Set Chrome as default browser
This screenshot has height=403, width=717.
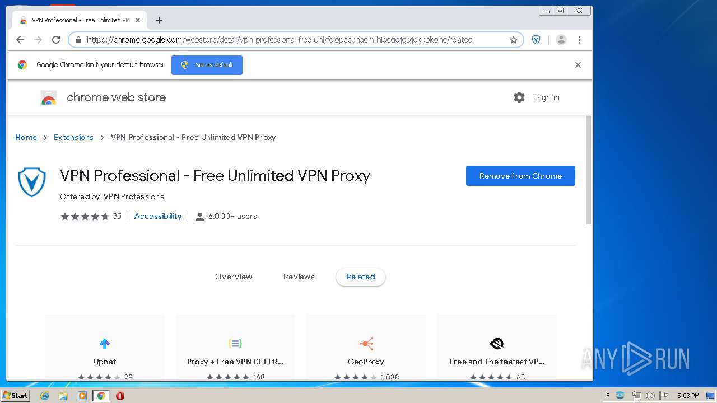207,65
